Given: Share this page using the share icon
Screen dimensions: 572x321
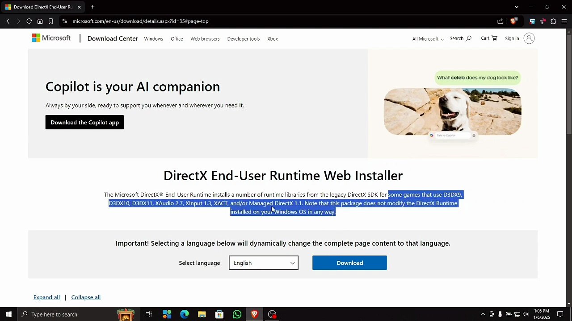Looking at the screenshot, I should [500, 21].
